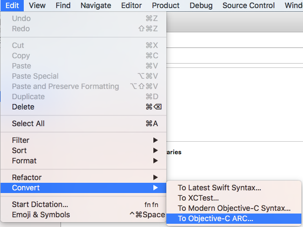This screenshot has height=227, width=303.
Task: Open the Navigate menu
Action: (96, 5)
